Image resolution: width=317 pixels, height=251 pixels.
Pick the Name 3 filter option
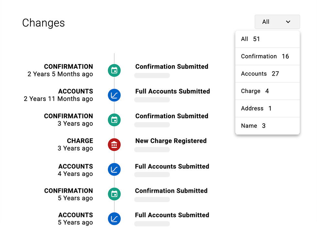pos(267,126)
